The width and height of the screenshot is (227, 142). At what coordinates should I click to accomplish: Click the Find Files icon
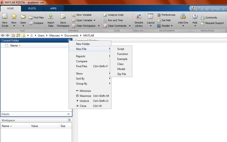(31, 17)
